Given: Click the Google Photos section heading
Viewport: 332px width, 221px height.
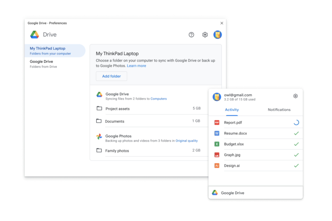Looking at the screenshot, I should tap(118, 136).
